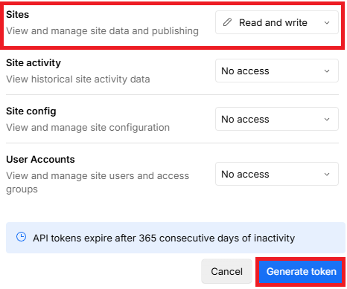This screenshot has height=289, width=347.
Task: Click the clock icon in expiry notice
Action: [x=21, y=237]
